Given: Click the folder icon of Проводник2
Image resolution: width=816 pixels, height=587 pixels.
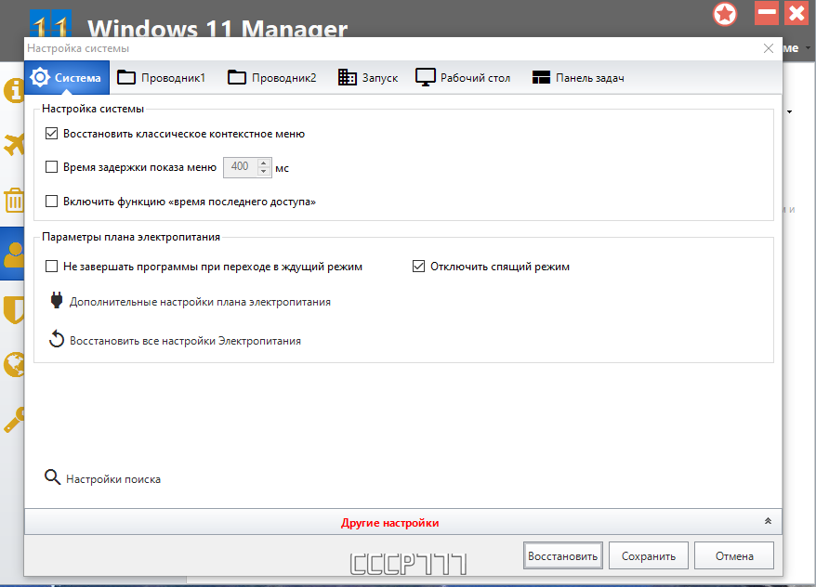Looking at the screenshot, I should click(x=237, y=77).
